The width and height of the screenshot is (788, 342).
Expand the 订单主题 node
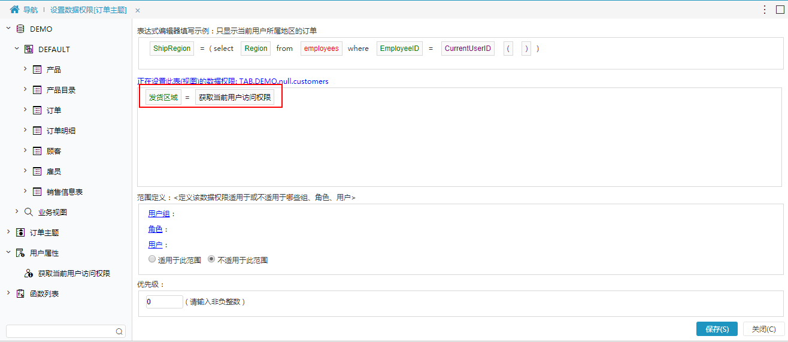click(8, 232)
